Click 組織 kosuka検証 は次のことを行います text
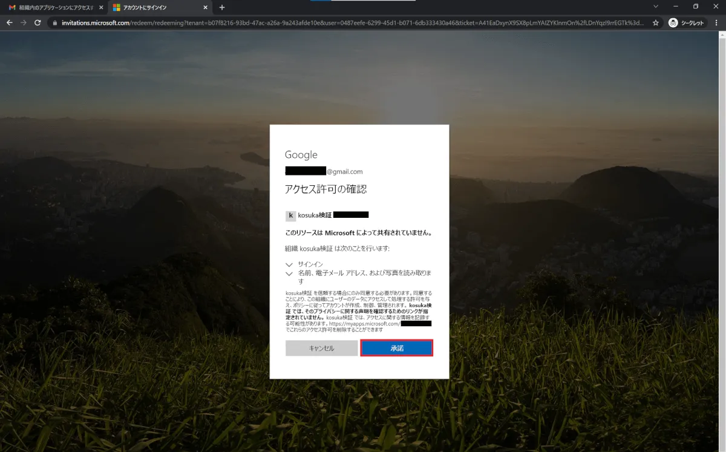This screenshot has width=726, height=452. coord(337,249)
